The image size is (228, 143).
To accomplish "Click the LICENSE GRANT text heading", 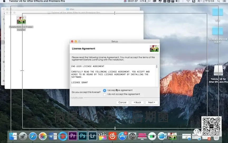I will pyautogui.click(x=79, y=83).
